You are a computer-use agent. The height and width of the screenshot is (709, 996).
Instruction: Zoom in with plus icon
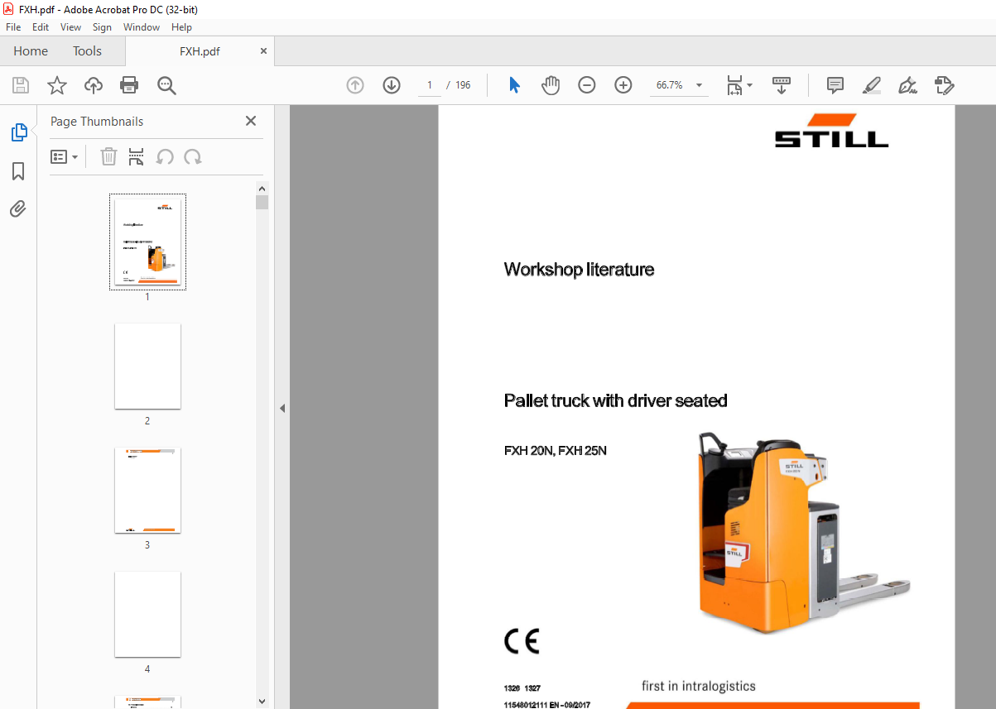(x=623, y=85)
